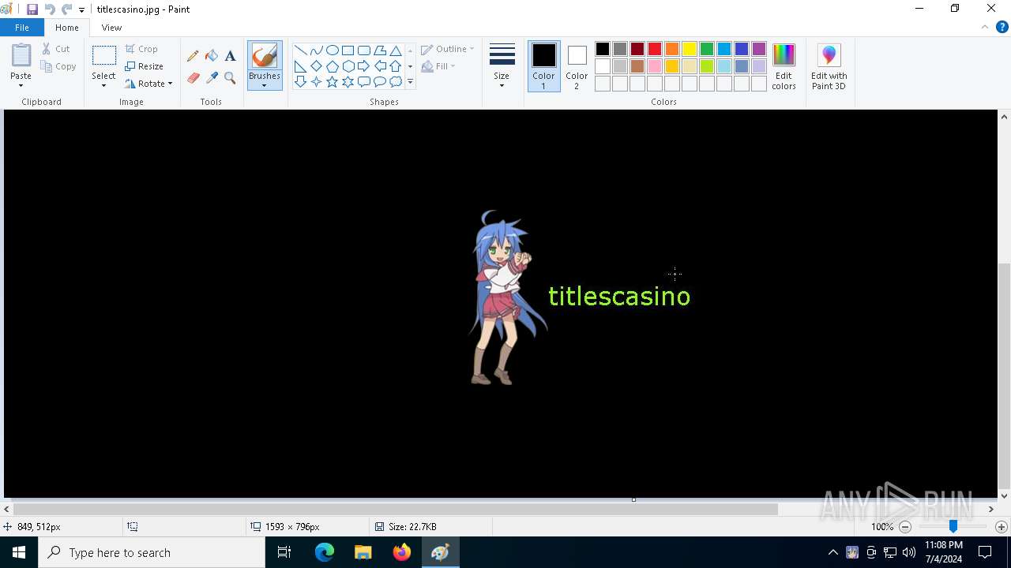1011x568 pixels.
Task: Click the zoom out minus button
Action: tap(906, 527)
